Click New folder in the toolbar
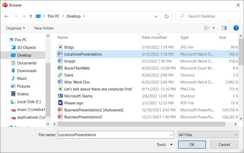The height and width of the screenshot is (153, 244). [44, 28]
